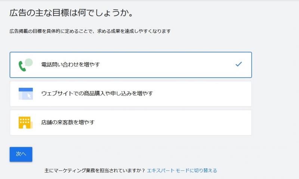
Task: Click the yellow store building icon
Action: (x=25, y=123)
